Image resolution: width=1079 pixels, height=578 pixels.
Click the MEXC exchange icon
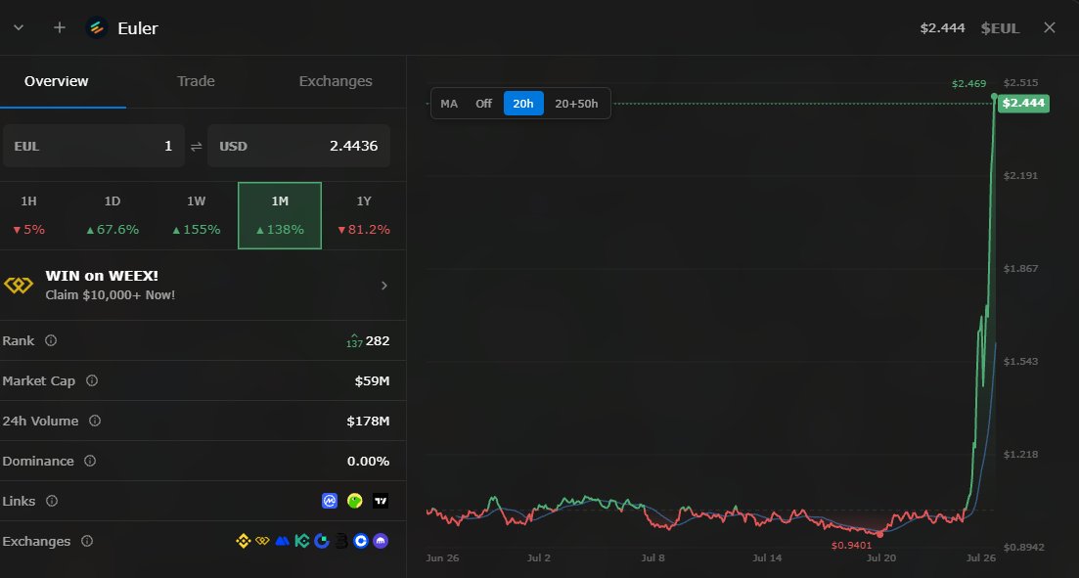tap(282, 541)
